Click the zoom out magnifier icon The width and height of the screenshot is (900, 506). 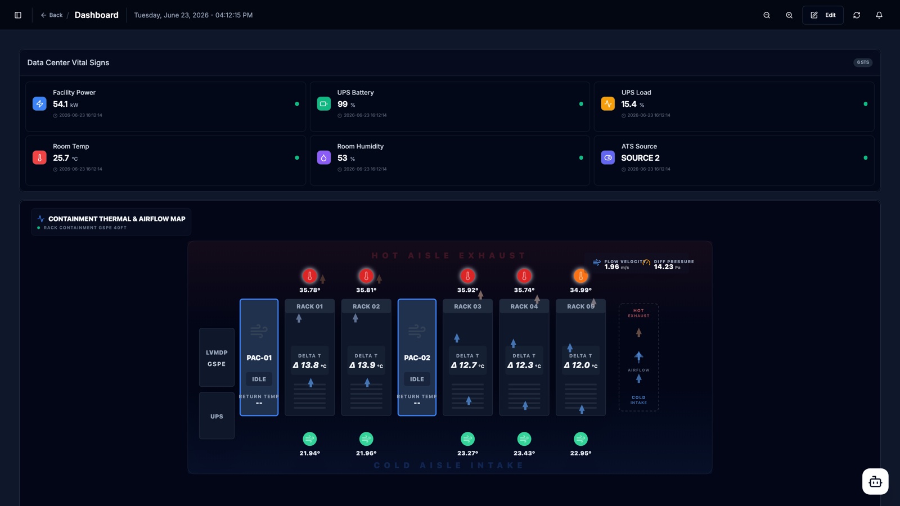[x=767, y=15]
